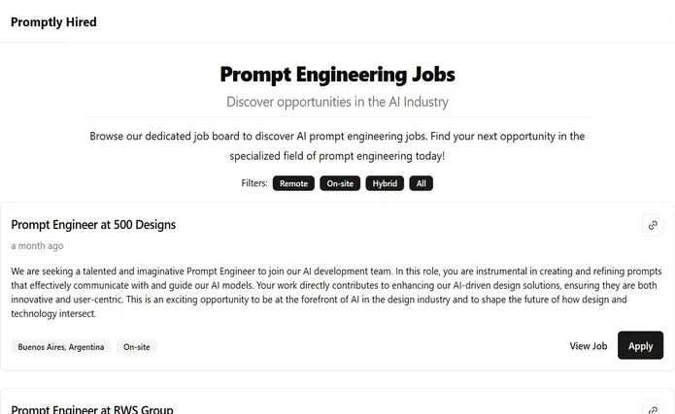The height and width of the screenshot is (414, 675).
Task: Go to Promptly Hired home logo
Action: (x=53, y=22)
